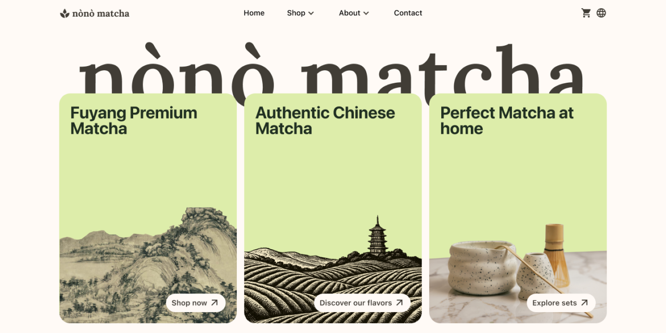Click the pagoda tea field illustration
This screenshot has width=666, height=333.
(x=333, y=270)
